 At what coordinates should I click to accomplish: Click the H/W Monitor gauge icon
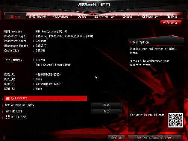[x=96, y=17]
